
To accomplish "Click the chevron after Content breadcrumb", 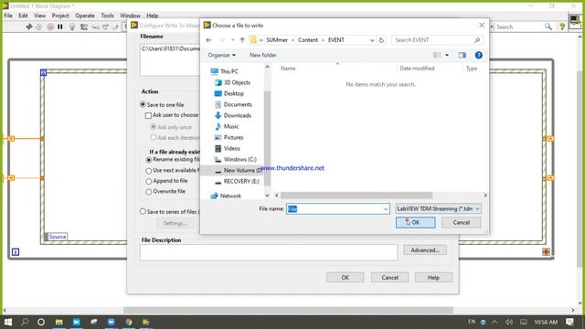I will [323, 40].
